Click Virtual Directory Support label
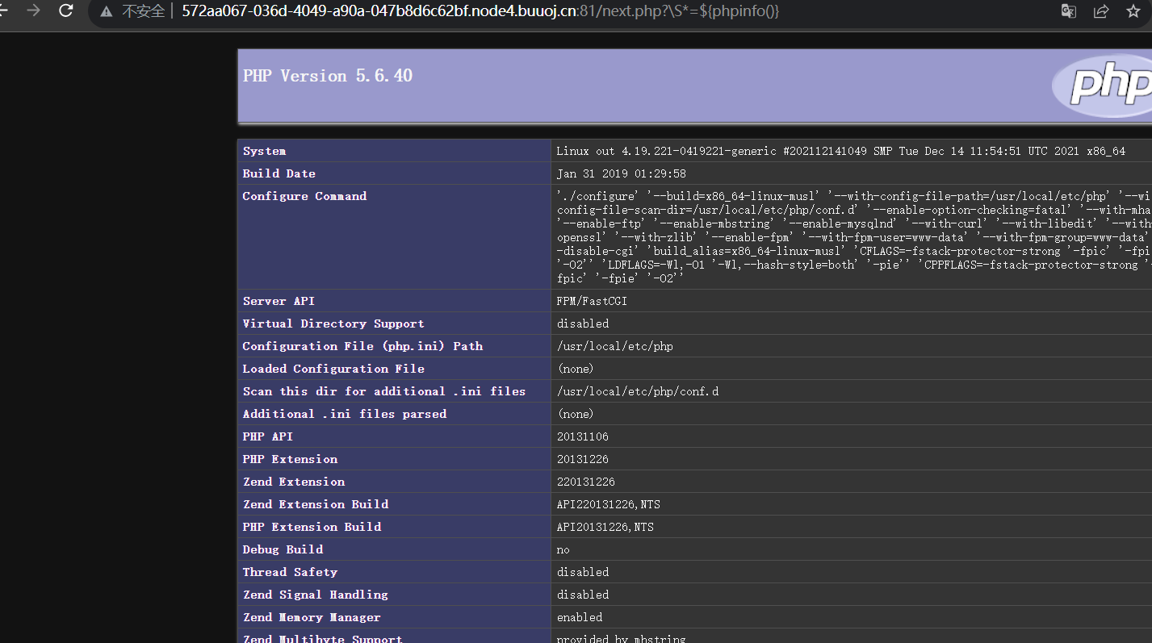1152x643 pixels. pyautogui.click(x=333, y=324)
